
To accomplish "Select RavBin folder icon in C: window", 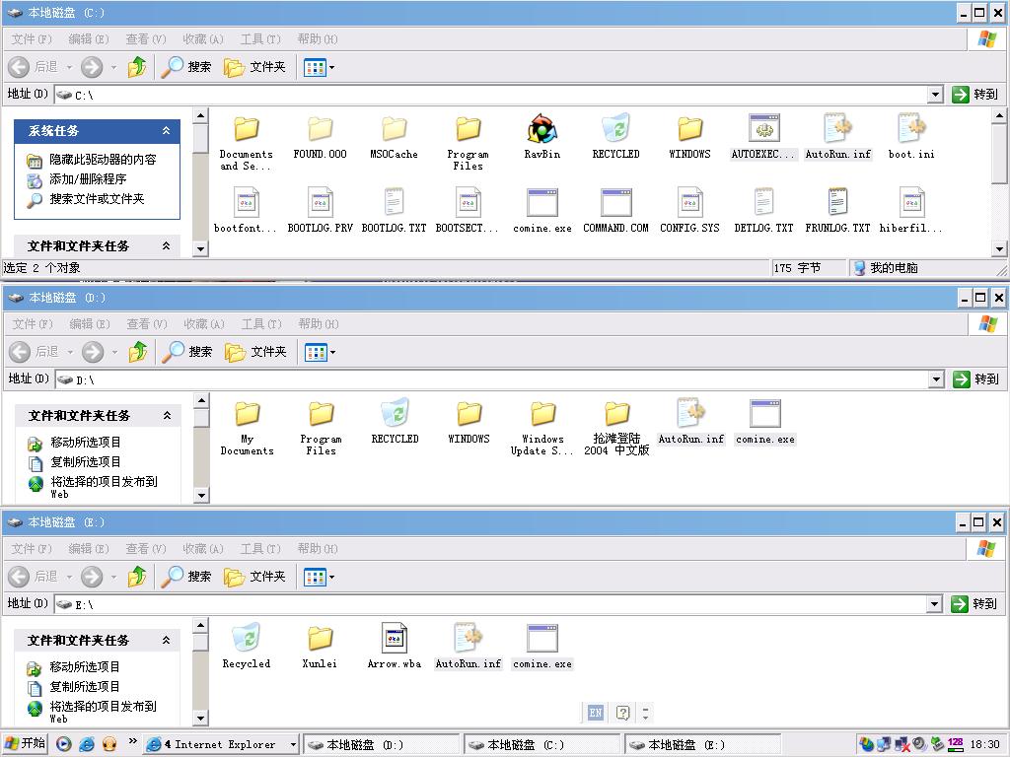I will pyautogui.click(x=541, y=129).
